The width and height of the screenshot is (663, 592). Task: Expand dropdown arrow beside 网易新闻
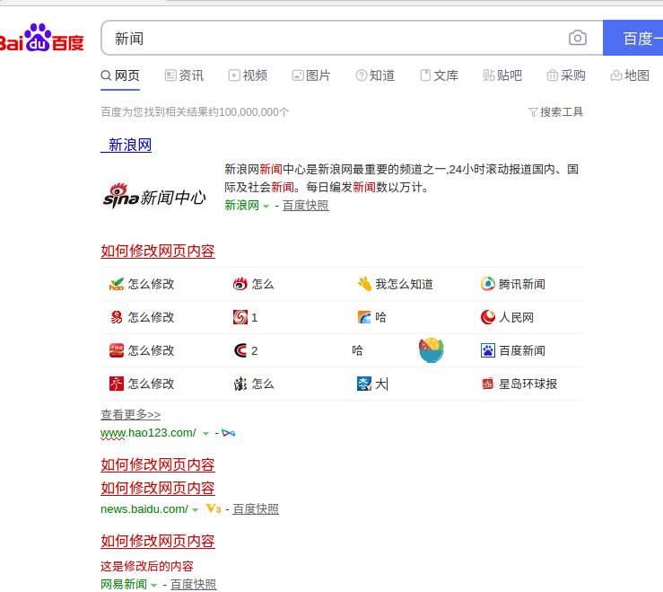point(154,585)
